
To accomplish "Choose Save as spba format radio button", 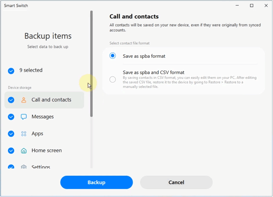I will click(113, 56).
